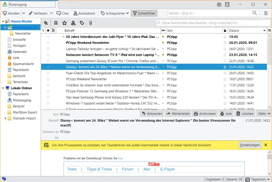Toggle the contacts quick filter
Image resolution: width=272 pixels, height=182 pixels.
73,23
